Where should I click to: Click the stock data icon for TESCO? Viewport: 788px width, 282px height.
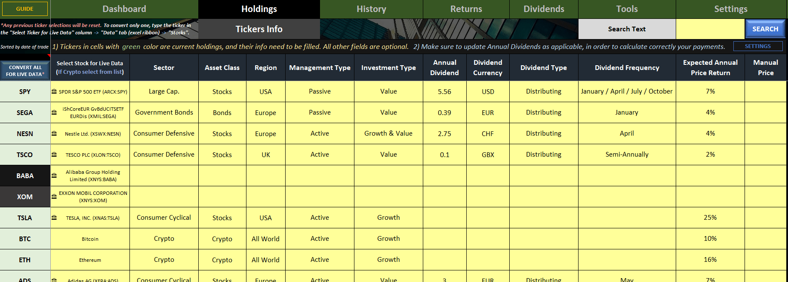[x=54, y=155]
